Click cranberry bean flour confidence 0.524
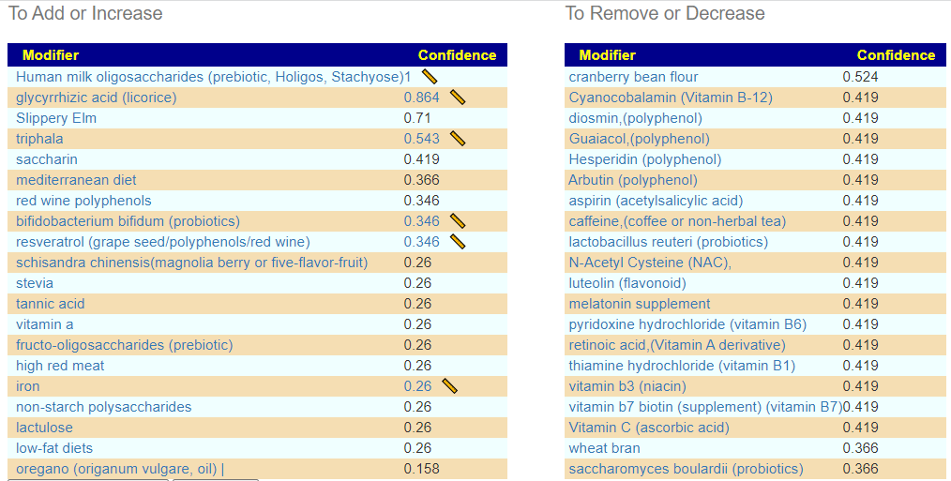The width and height of the screenshot is (951, 481). (861, 77)
